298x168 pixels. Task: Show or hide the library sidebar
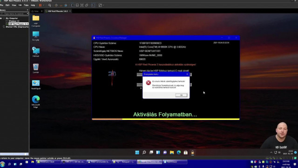(73, 5)
